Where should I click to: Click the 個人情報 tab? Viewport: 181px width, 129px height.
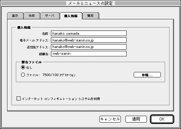(x=71, y=16)
